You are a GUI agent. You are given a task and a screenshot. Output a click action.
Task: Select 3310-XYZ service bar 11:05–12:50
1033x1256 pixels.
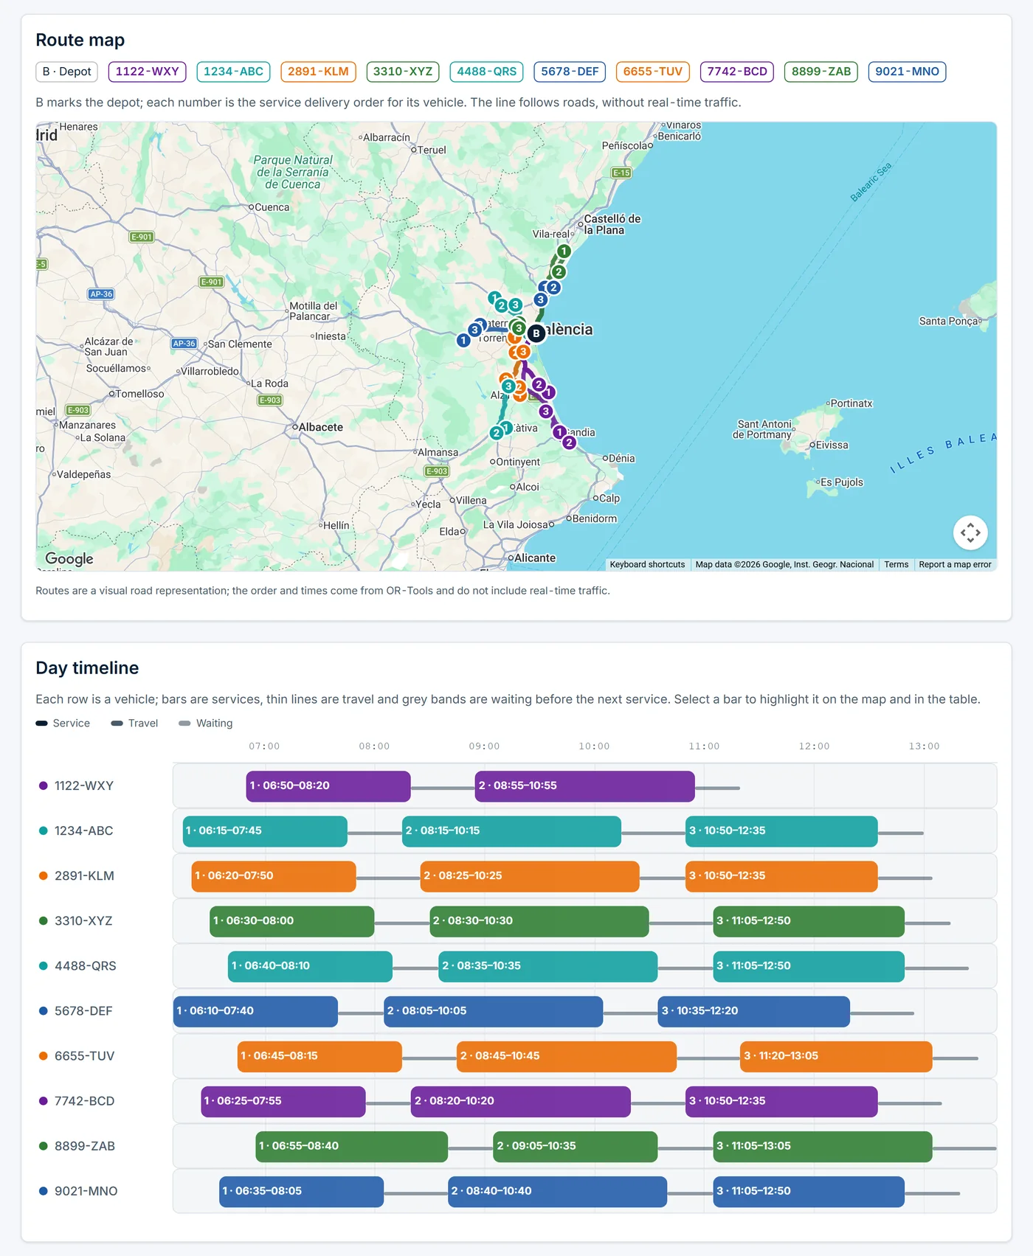809,921
